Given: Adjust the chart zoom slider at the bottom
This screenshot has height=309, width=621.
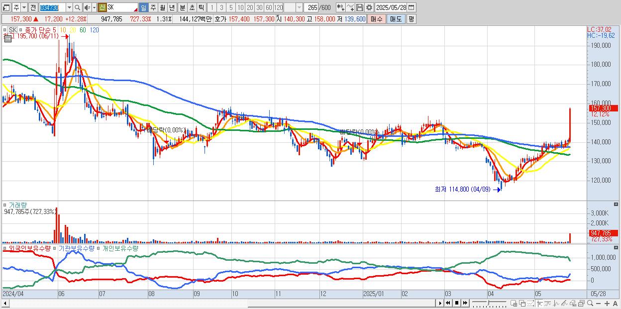Looking at the screenshot, I should tap(489, 303).
